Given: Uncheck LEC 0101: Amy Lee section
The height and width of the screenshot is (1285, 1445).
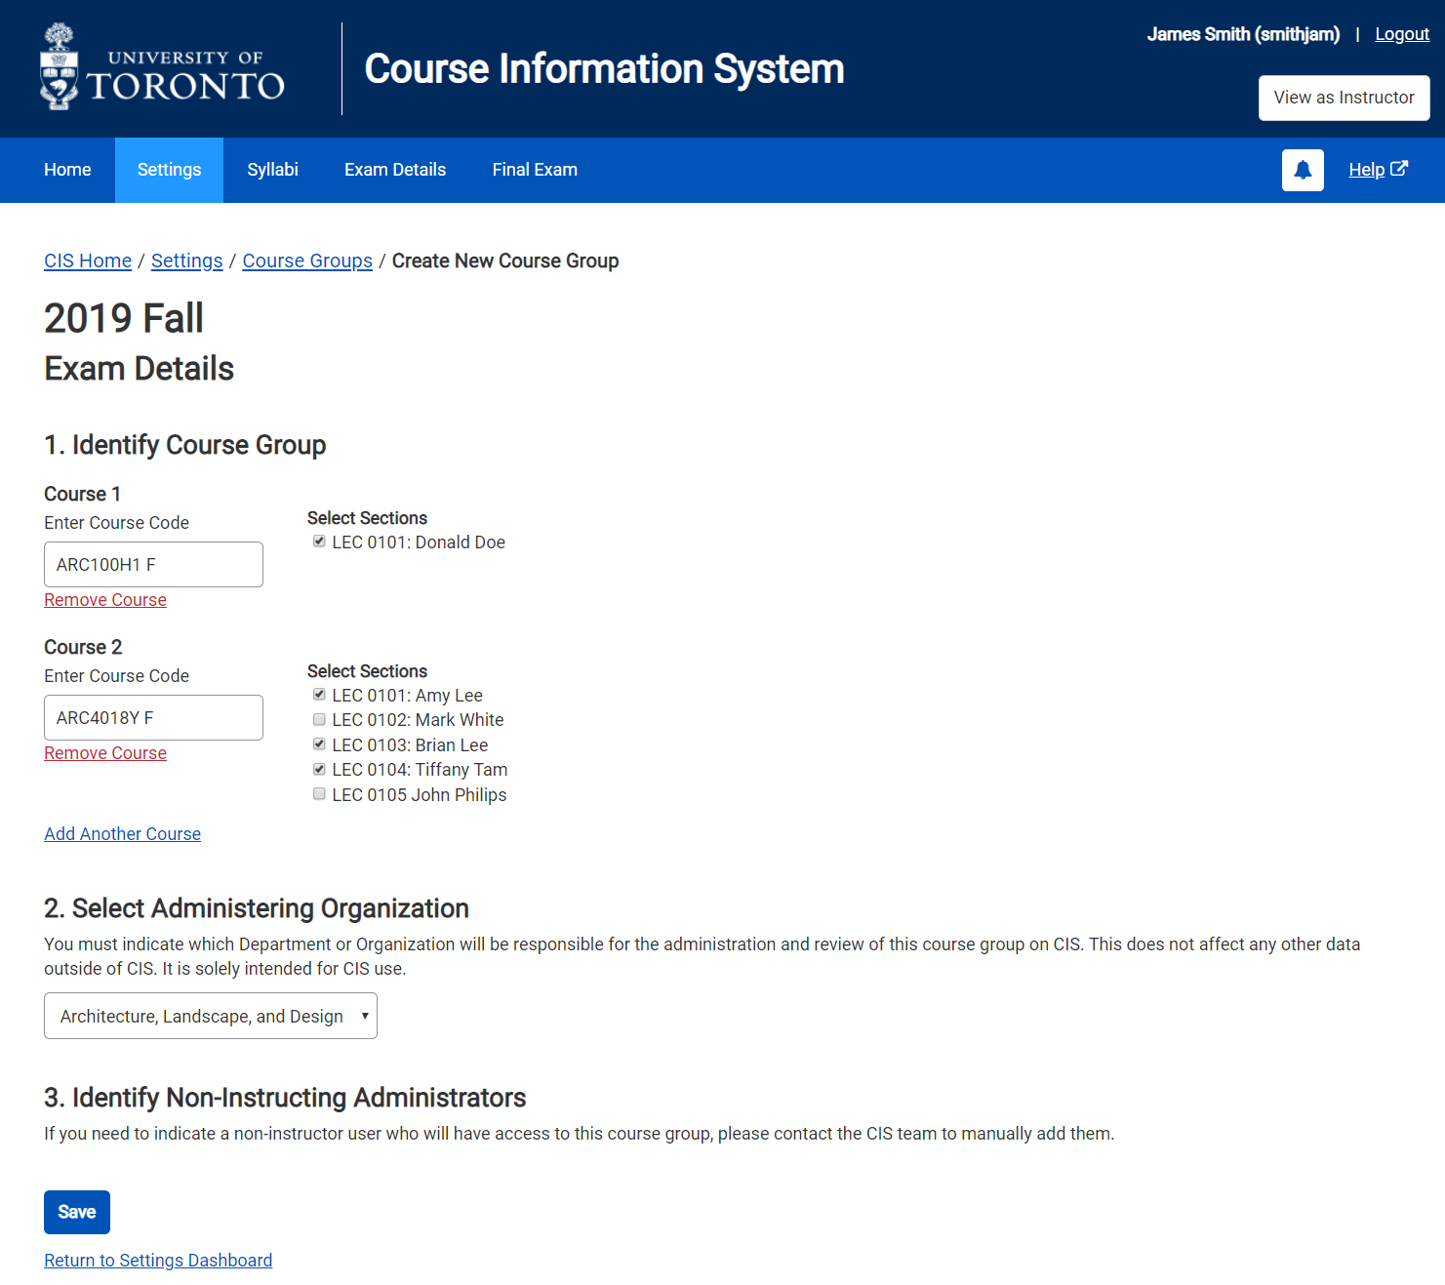Looking at the screenshot, I should 319,695.
